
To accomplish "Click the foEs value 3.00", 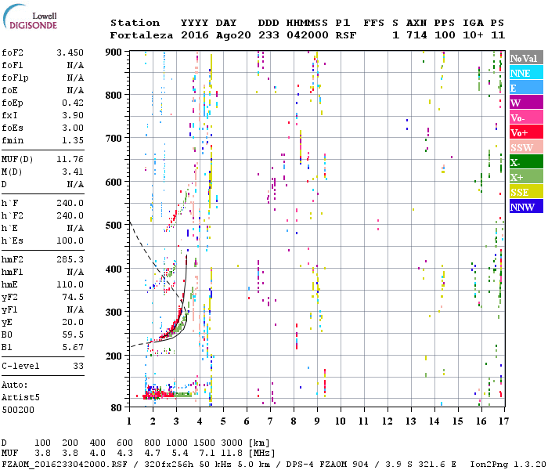I will [73, 128].
